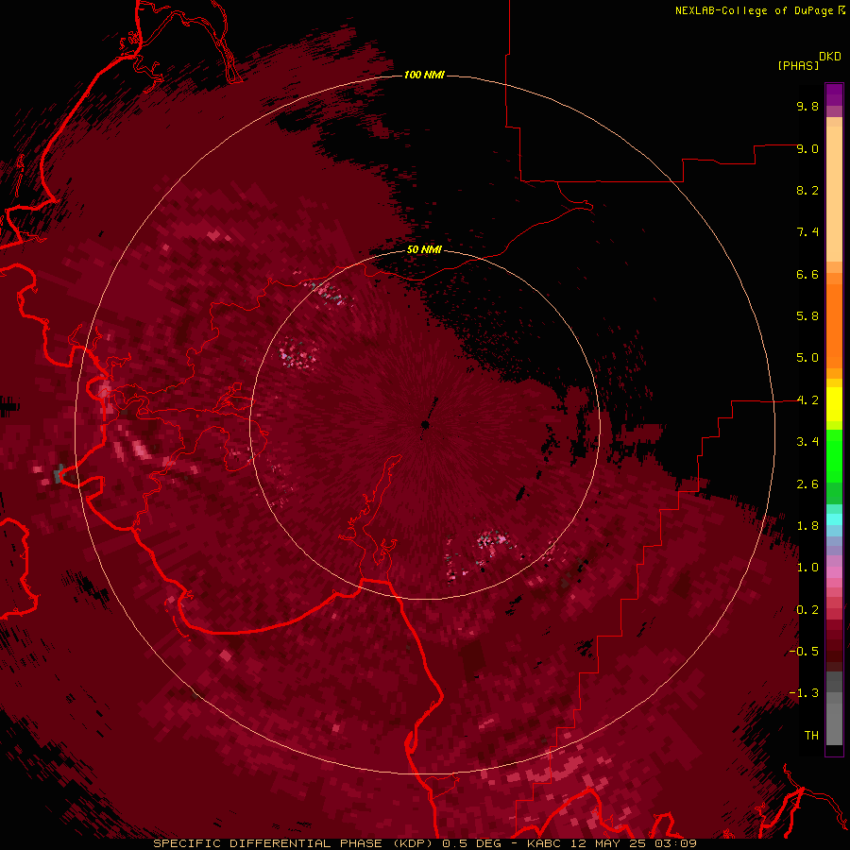This screenshot has height=850, width=850.
Task: Click the 1.8 color scale value
Action: [807, 526]
